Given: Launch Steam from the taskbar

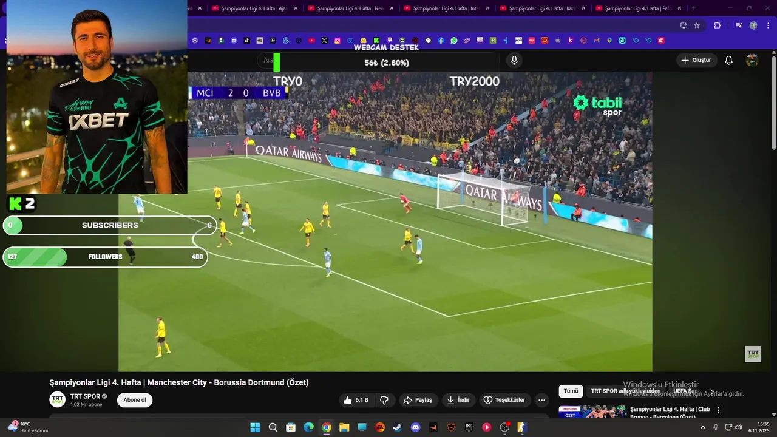Looking at the screenshot, I should coord(398,427).
